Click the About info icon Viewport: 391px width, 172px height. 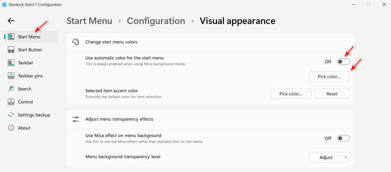coord(11,128)
